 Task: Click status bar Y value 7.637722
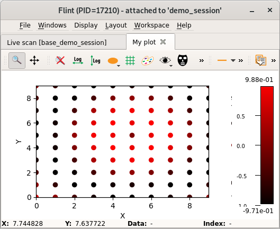click(x=90, y=224)
